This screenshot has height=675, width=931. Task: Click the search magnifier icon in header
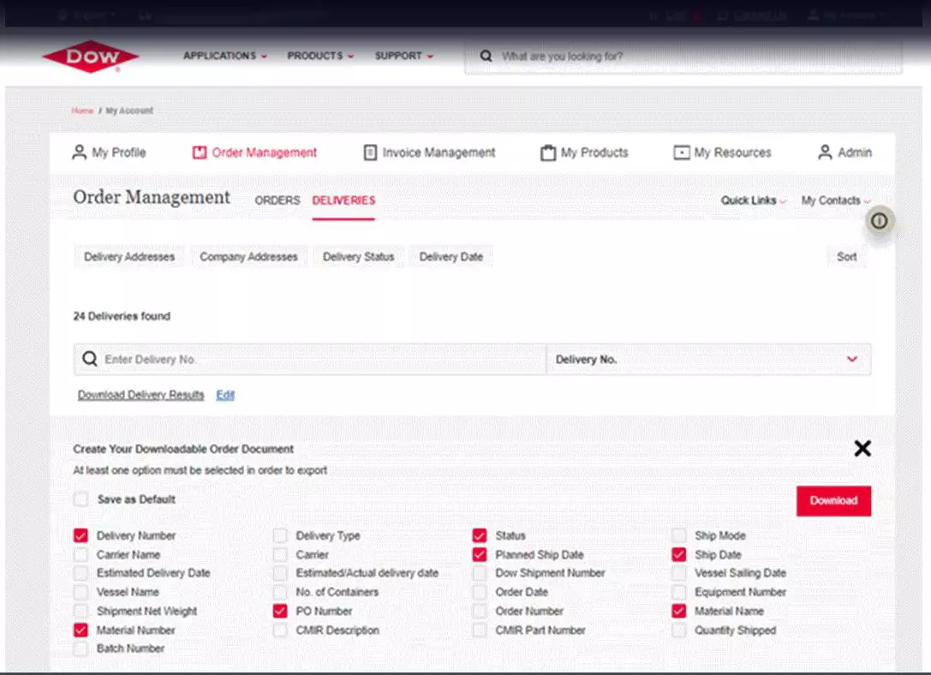point(486,57)
